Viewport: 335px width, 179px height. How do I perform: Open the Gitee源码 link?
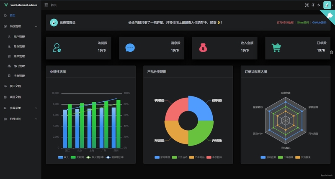(x=303, y=23)
